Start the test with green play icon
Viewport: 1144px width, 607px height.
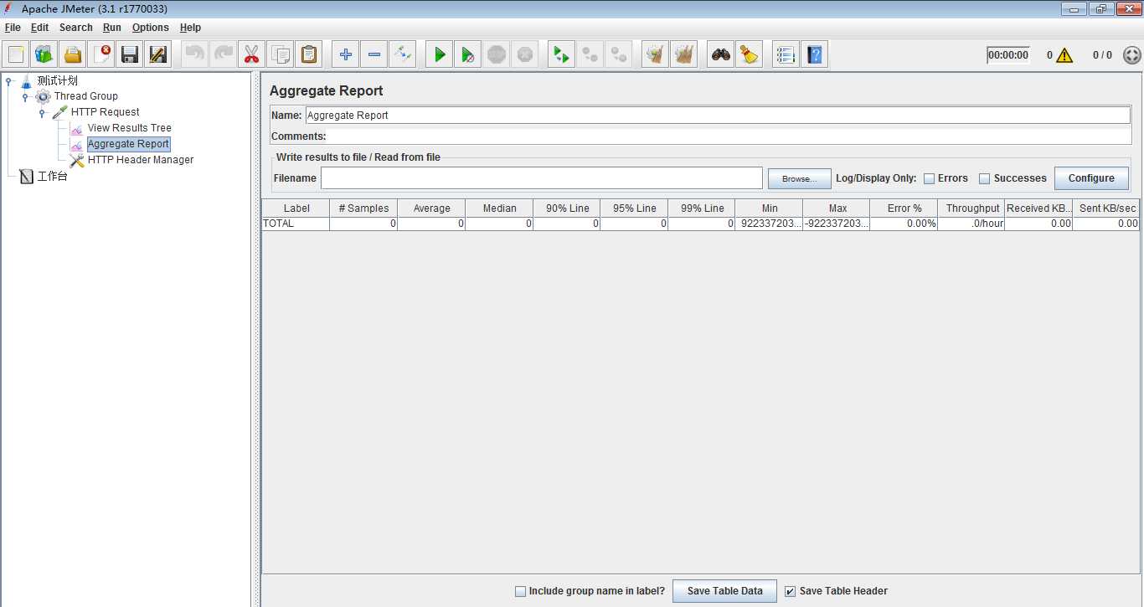point(440,55)
